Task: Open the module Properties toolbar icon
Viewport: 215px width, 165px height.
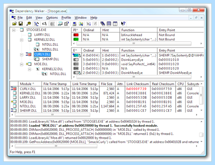Action: pyautogui.click(x=66, y=24)
